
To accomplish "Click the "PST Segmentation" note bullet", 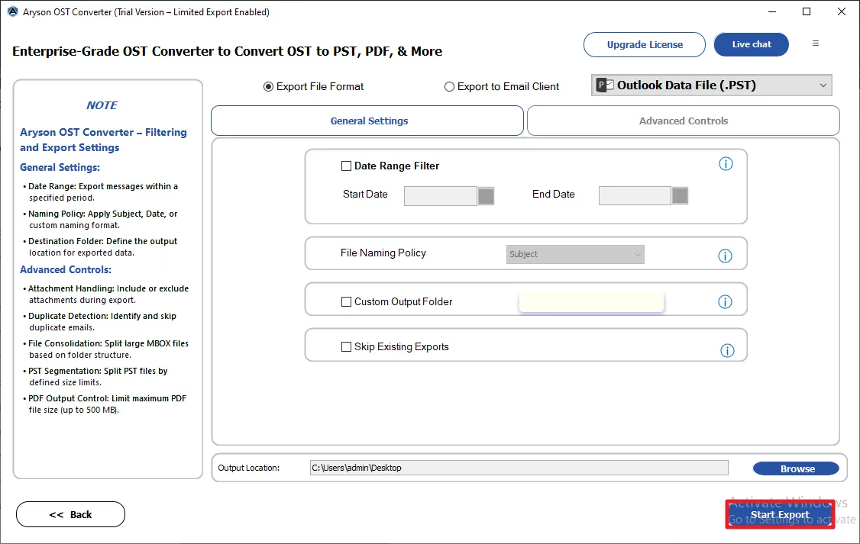I will click(x=95, y=376).
